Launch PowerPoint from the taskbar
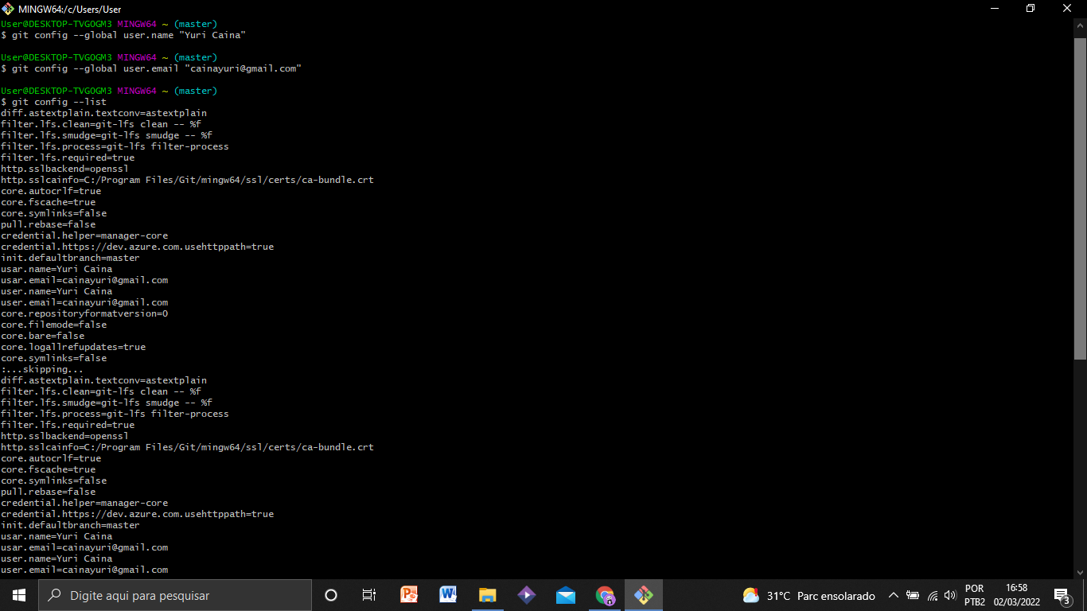1087x611 pixels. point(409,595)
